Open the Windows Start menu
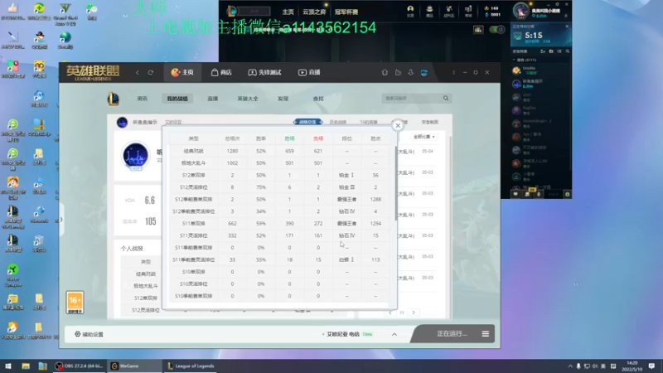Screen dimensions: 663x373 [x=8, y=366]
